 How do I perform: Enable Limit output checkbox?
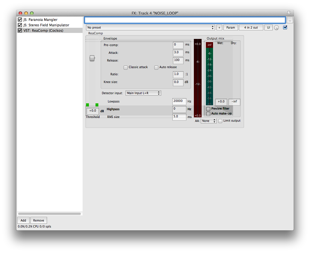coord(220,121)
